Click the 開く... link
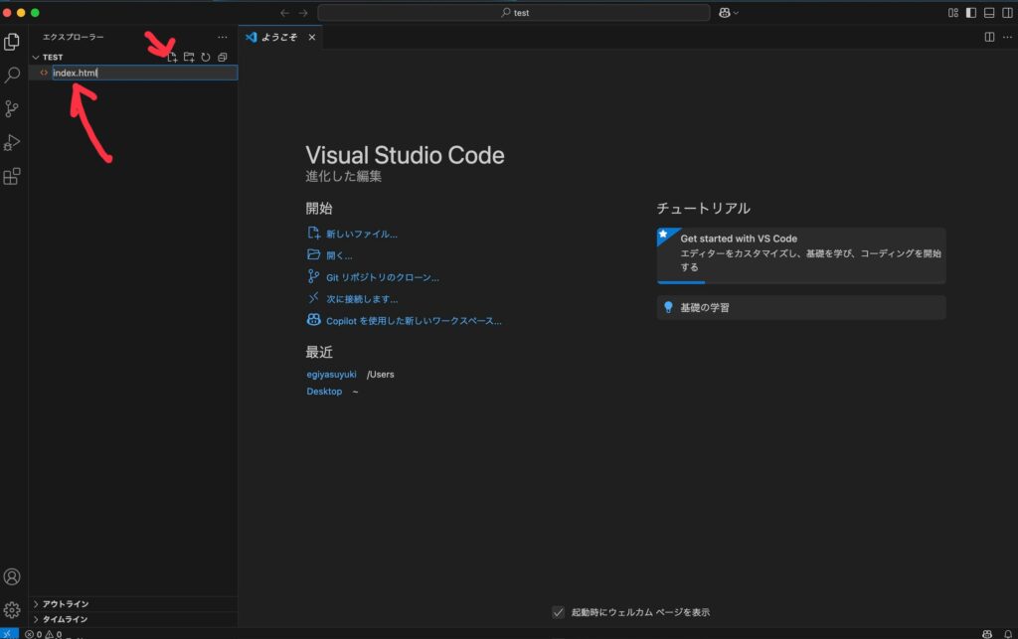This screenshot has width=1018, height=639. [339, 255]
